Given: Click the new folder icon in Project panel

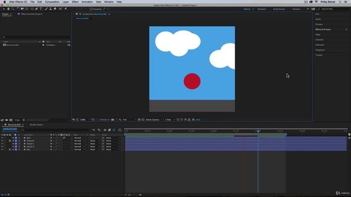Looking at the screenshot, I should (x=7, y=120).
